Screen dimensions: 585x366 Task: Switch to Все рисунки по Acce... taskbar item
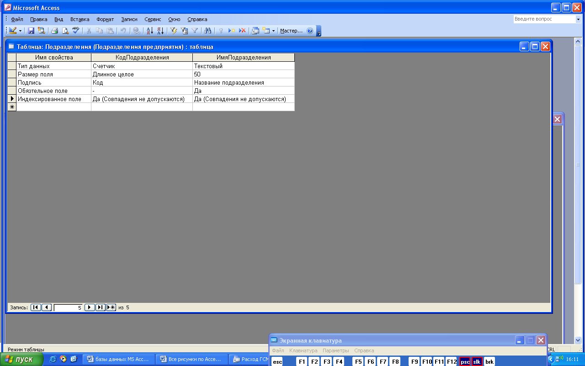click(191, 359)
